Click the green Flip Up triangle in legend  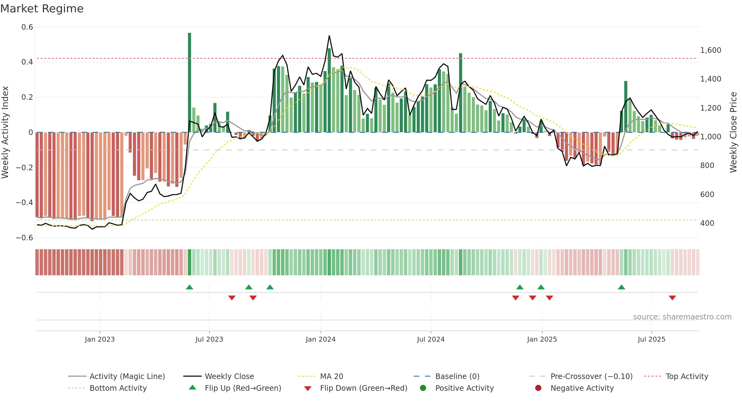[x=192, y=387]
